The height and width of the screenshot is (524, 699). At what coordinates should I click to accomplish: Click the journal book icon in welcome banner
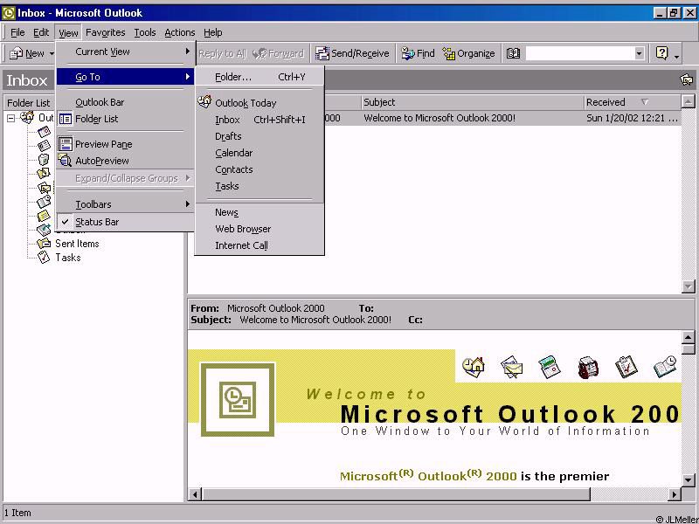(x=665, y=367)
